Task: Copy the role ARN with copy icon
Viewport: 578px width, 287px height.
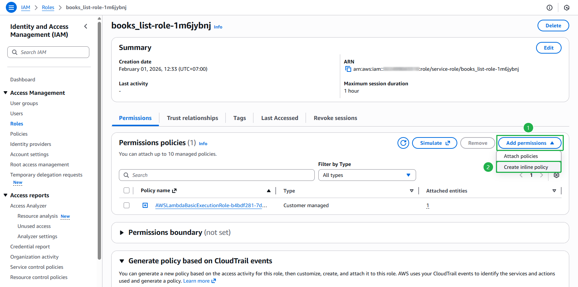Action: [348, 69]
